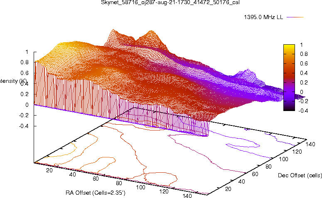Click the Dec Offset (cells) axis label

[300, 175]
